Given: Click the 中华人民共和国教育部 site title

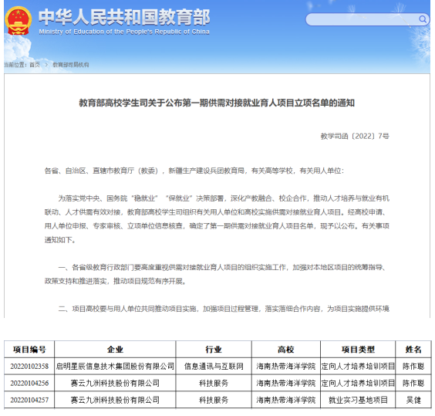Looking at the screenshot, I should point(124,17).
